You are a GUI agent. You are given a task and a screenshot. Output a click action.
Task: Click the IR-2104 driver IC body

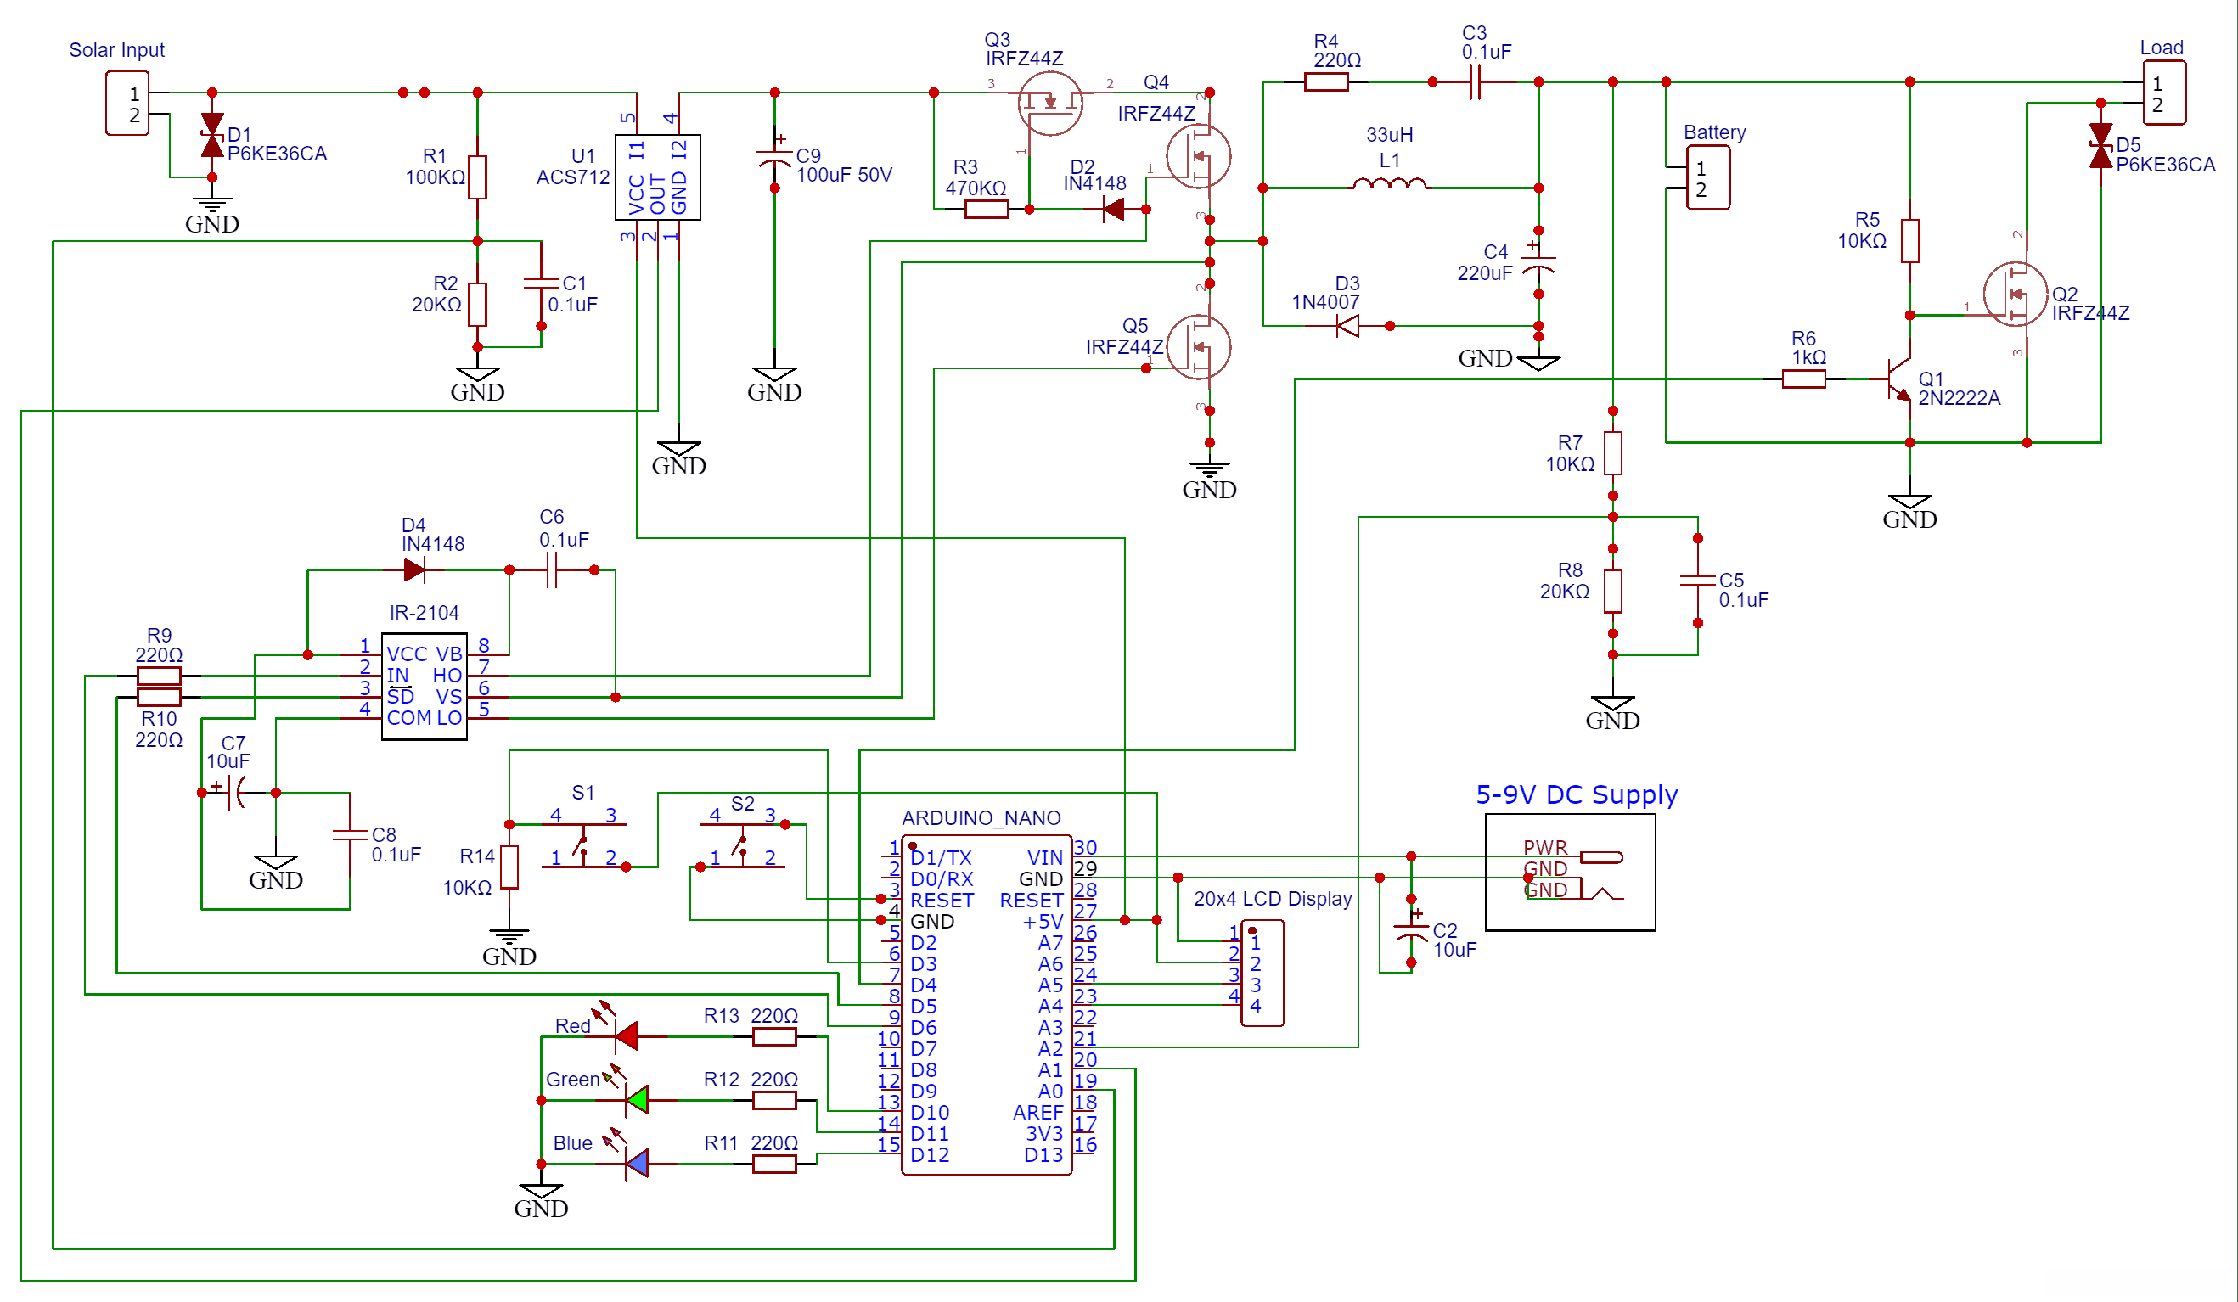(424, 686)
